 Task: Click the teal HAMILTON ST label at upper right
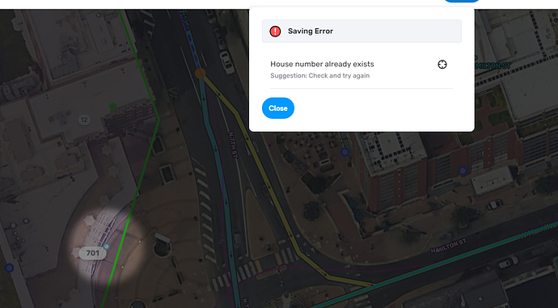[x=494, y=65]
